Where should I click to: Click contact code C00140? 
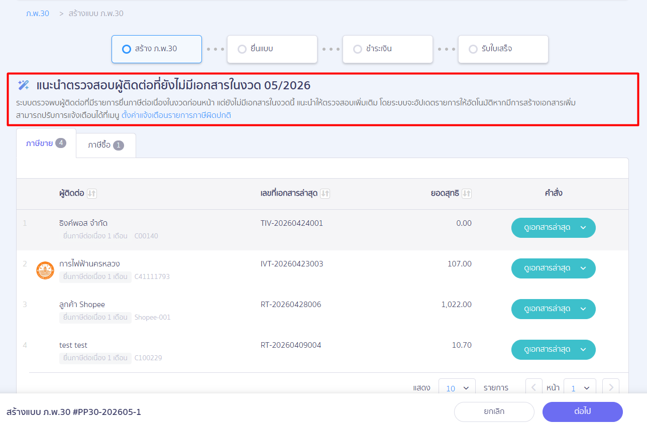[x=146, y=236]
